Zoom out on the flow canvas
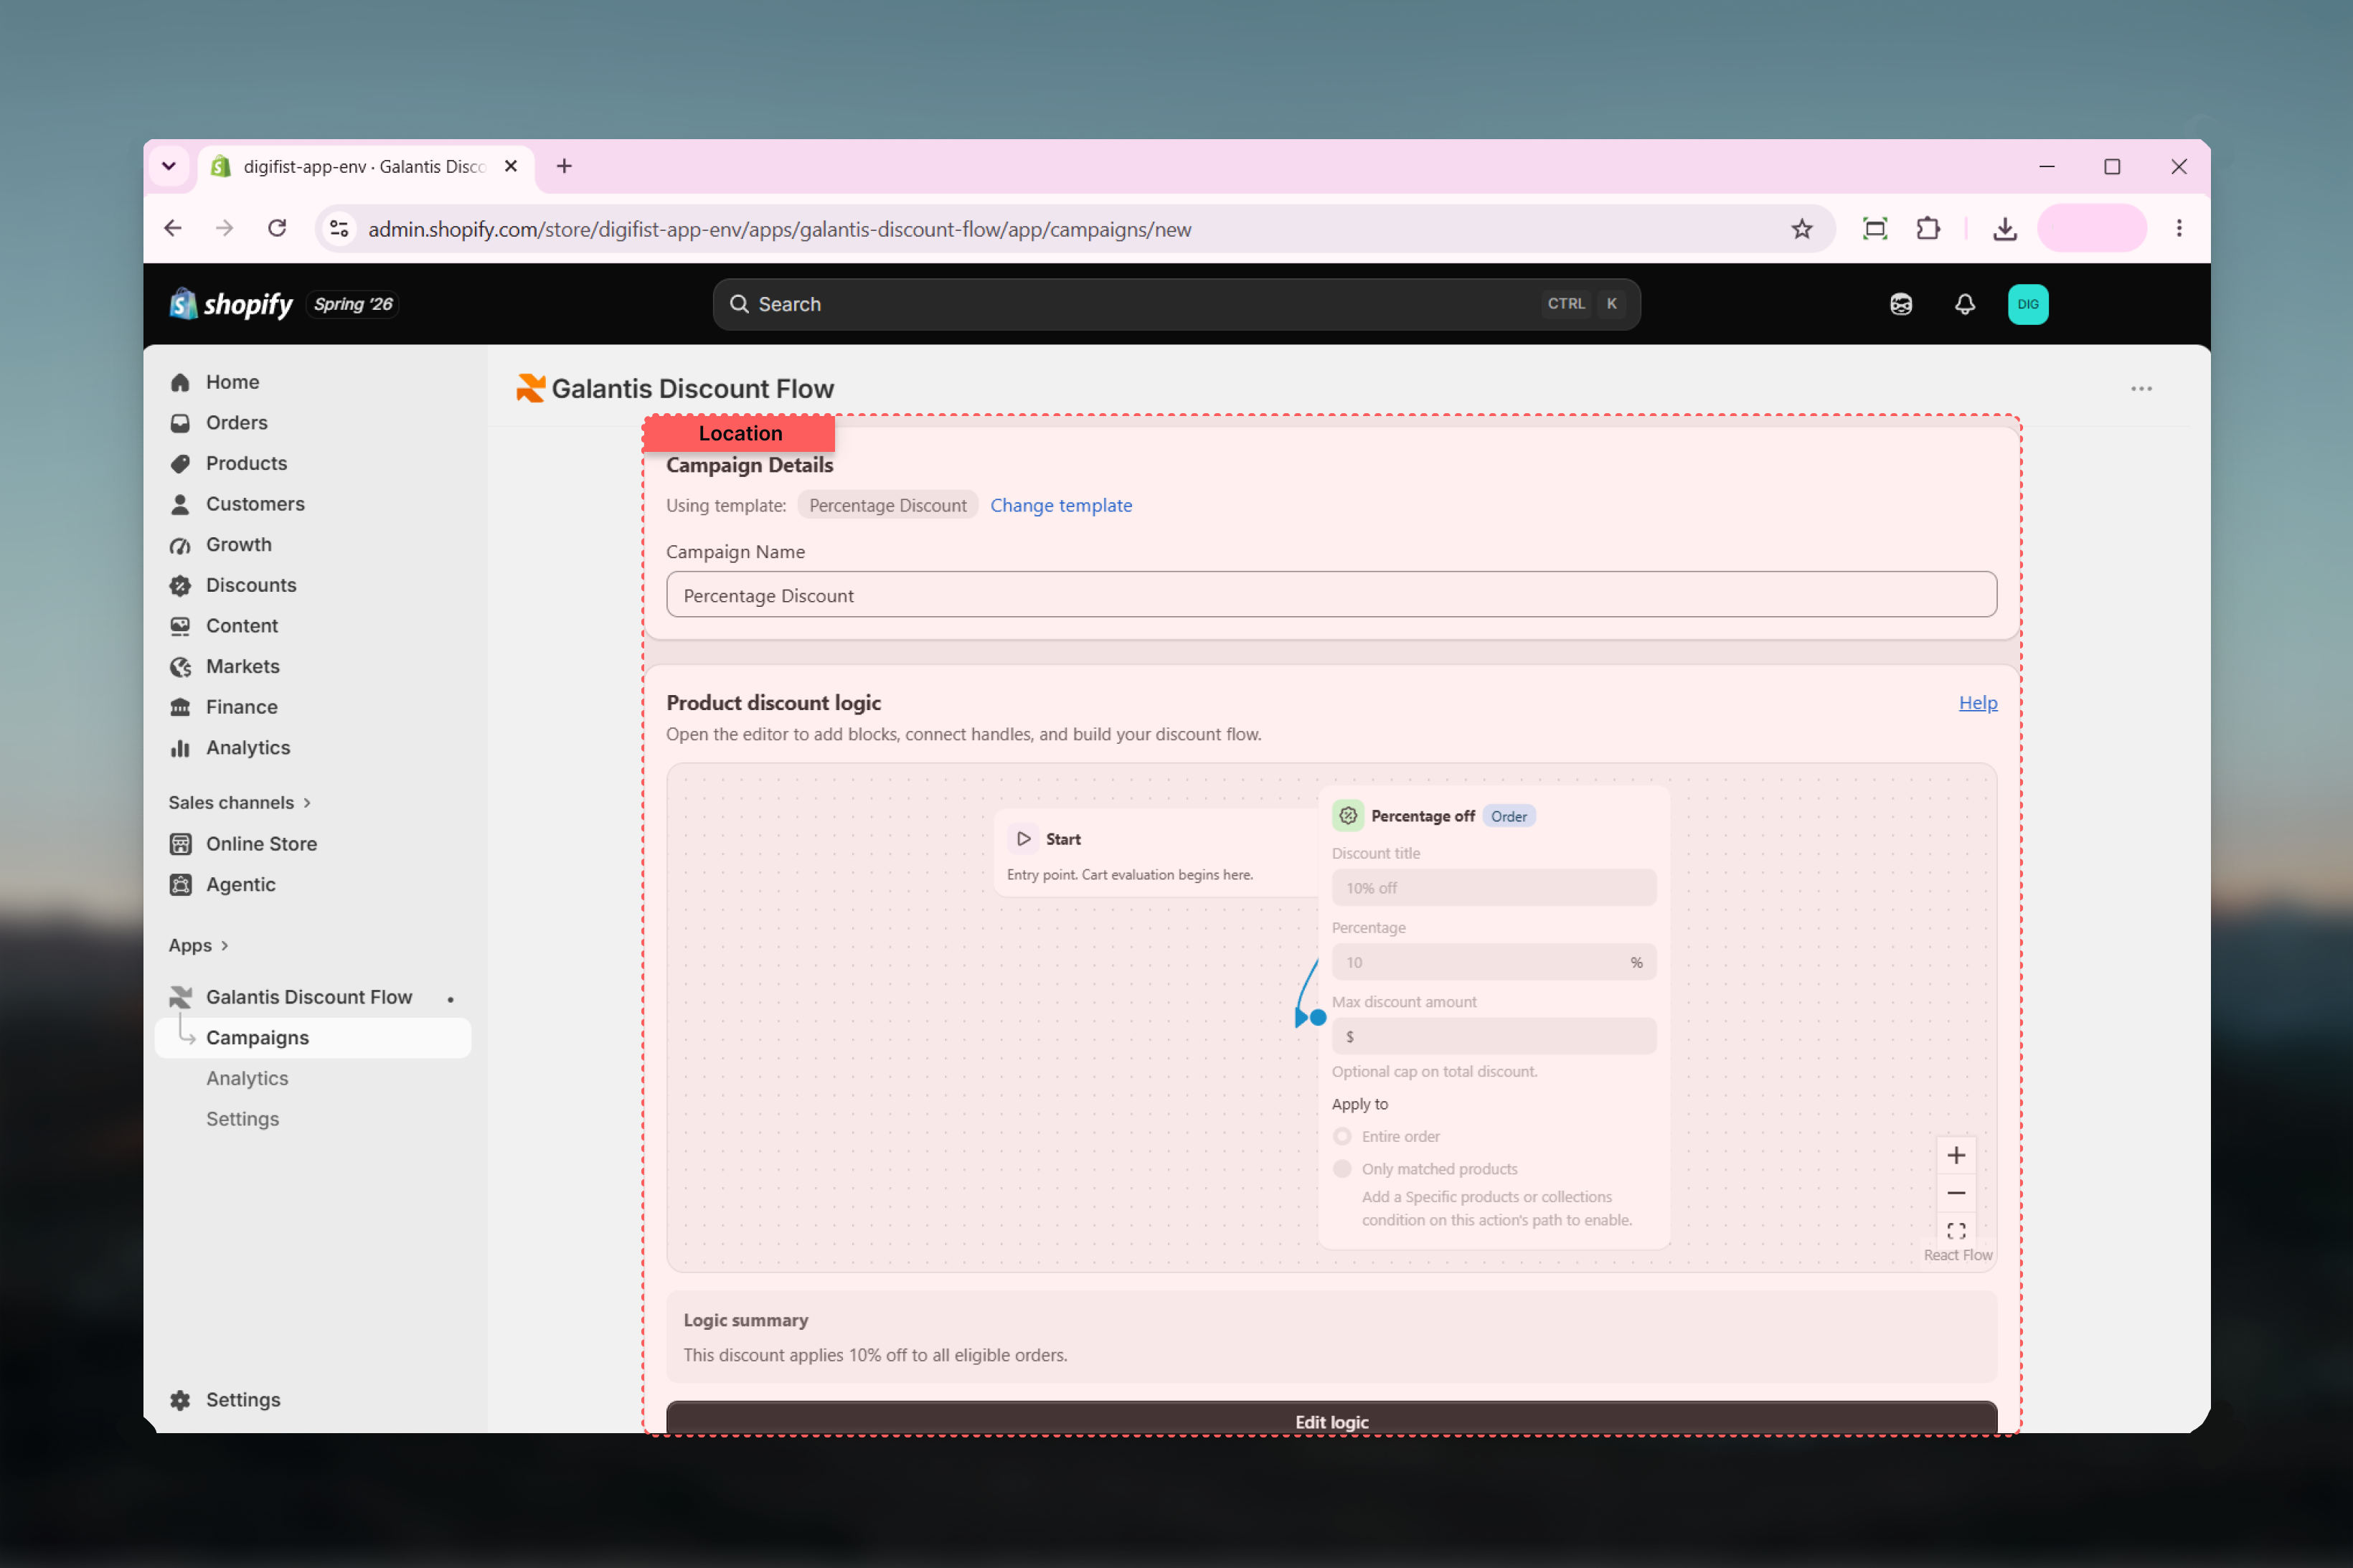This screenshot has width=2353, height=1568. point(1955,1193)
